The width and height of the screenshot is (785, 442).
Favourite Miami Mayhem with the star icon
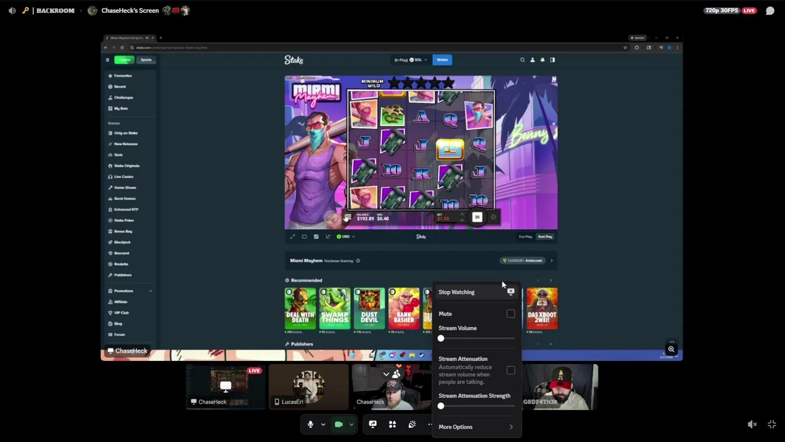click(x=358, y=261)
